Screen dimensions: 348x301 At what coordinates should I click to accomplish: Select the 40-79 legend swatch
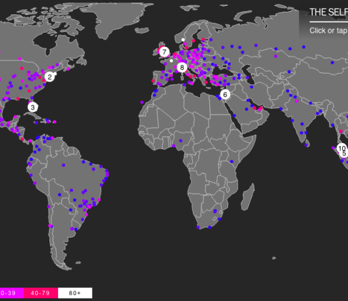pos(40,293)
